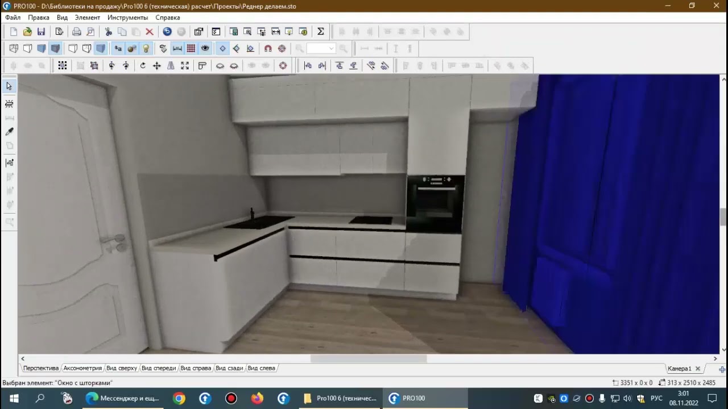Create a new project with New icon
This screenshot has height=409, width=728.
pos(14,32)
